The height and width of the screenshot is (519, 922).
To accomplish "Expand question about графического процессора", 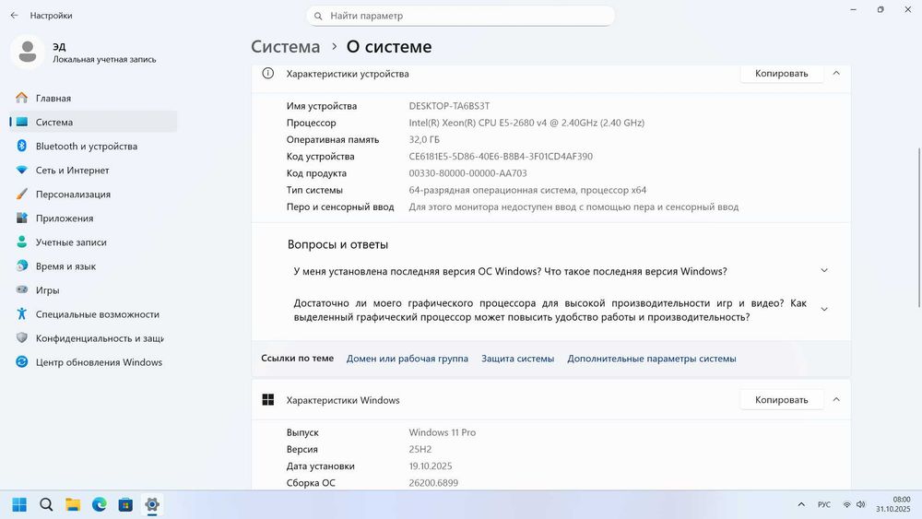I will 824,309.
